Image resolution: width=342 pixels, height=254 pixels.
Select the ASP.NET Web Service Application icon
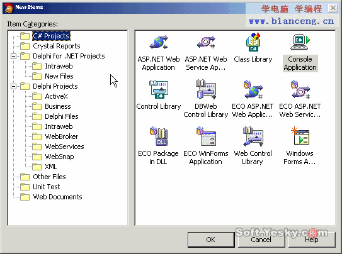[206, 43]
